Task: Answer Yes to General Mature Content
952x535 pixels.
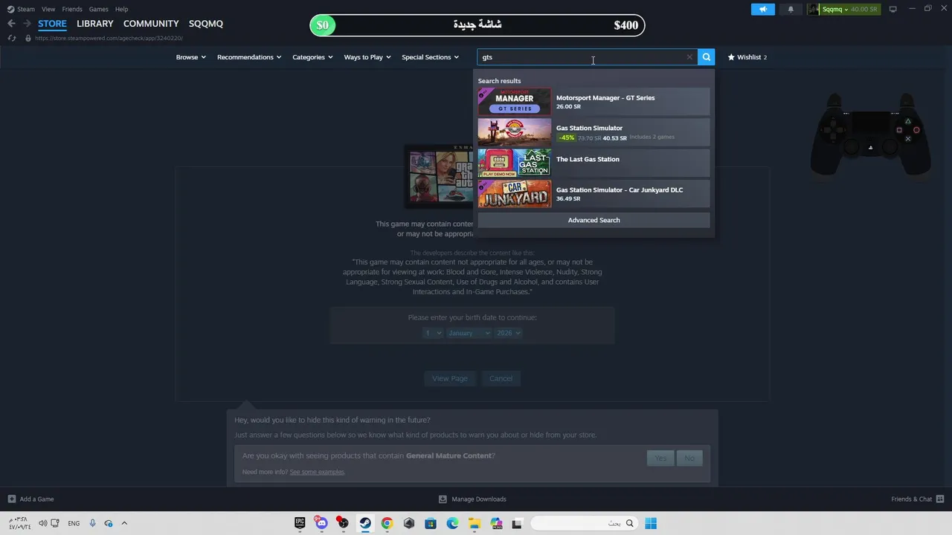Action: pos(660,458)
